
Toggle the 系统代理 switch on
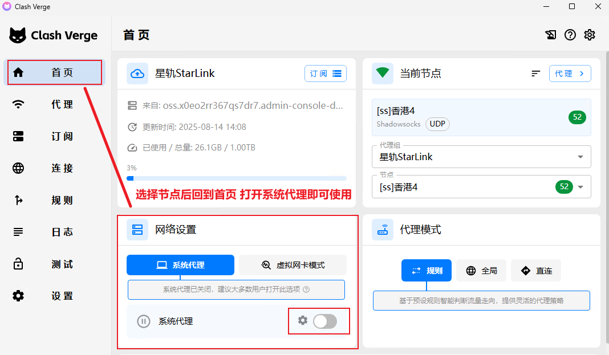pos(325,321)
